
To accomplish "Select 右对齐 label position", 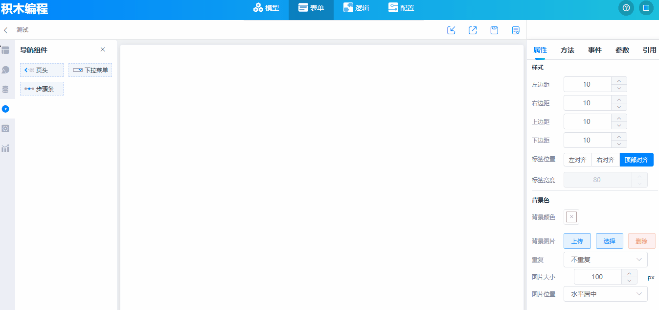I will (606, 160).
